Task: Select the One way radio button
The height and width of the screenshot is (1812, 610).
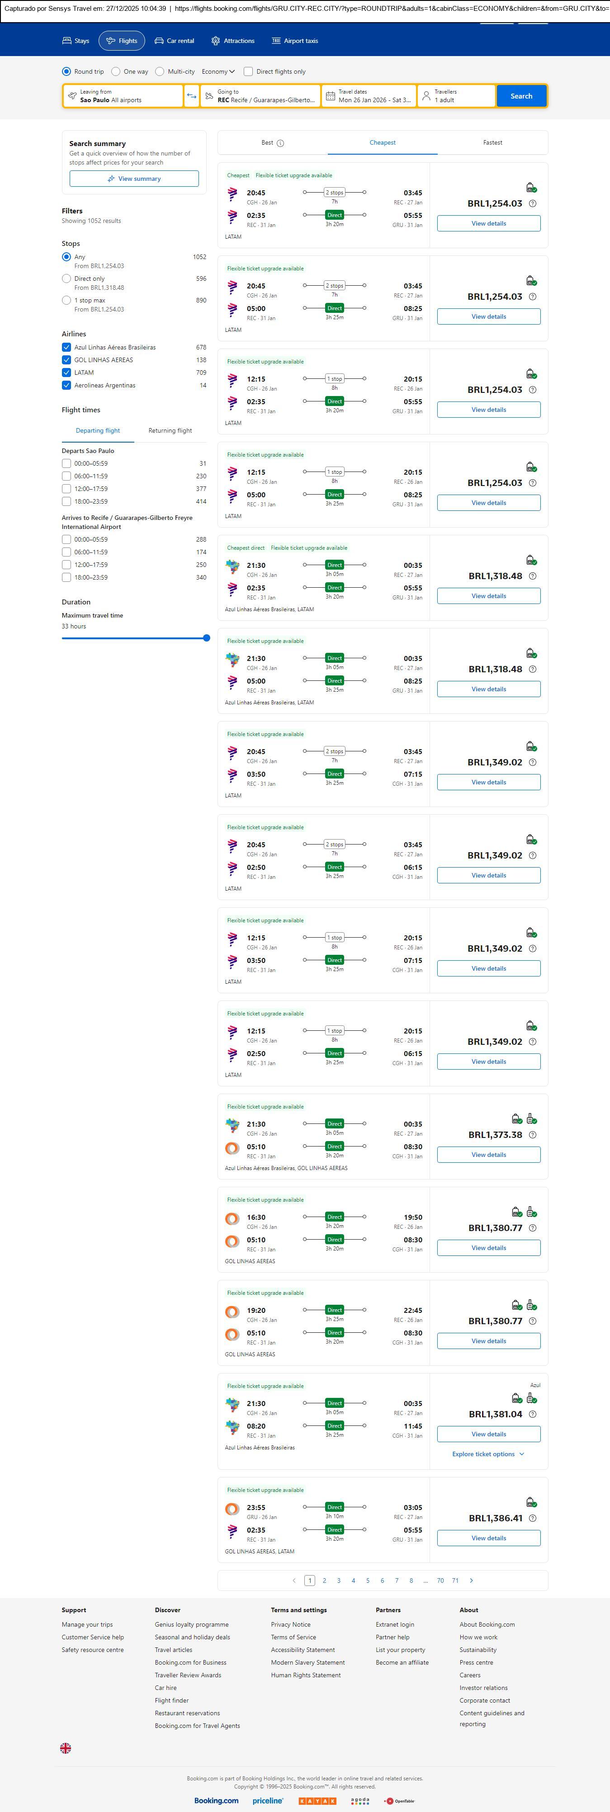Action: 116,72
